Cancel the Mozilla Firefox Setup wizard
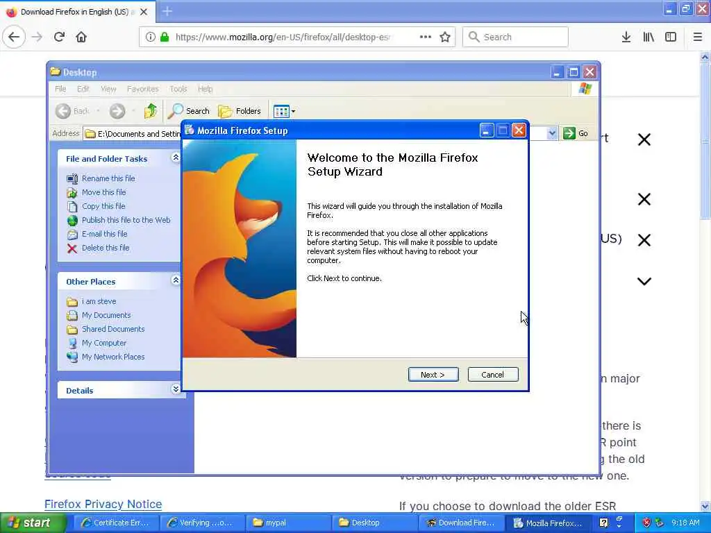Image resolution: width=711 pixels, height=533 pixels. click(492, 374)
